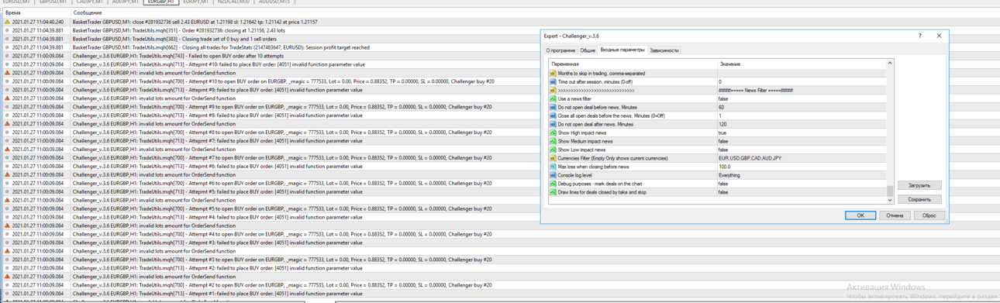Viewport: 1000px width, 303px height.
Task: Select the 'Use a news filter' value false
Action: 723,99
